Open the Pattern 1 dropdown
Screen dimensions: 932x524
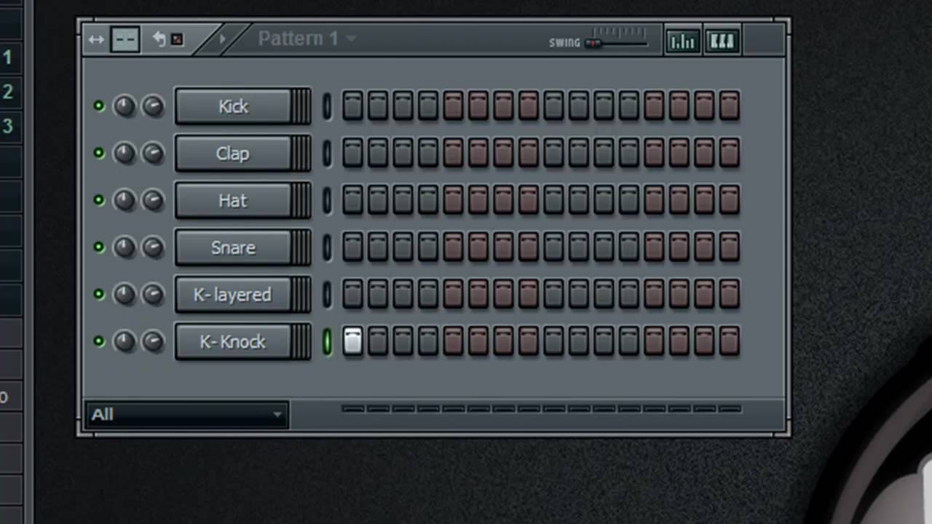pos(307,39)
